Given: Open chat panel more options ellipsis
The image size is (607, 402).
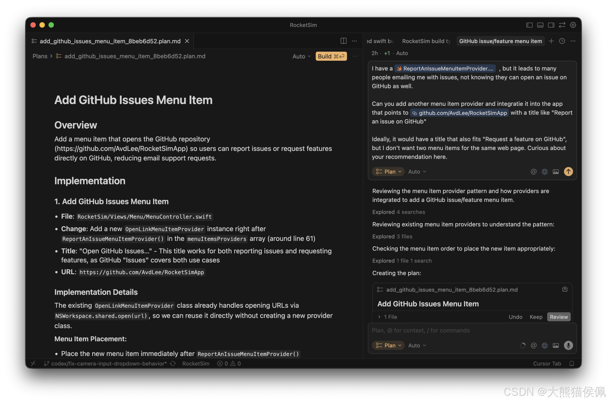Looking at the screenshot, I should pyautogui.click(x=573, y=41).
